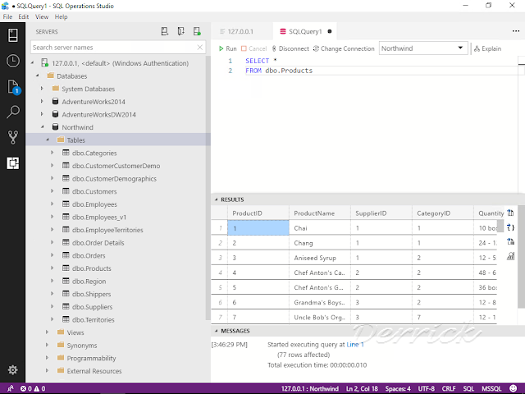Expand dbo.Categories table node
This screenshot has width=525, height=394.
coord(52,153)
